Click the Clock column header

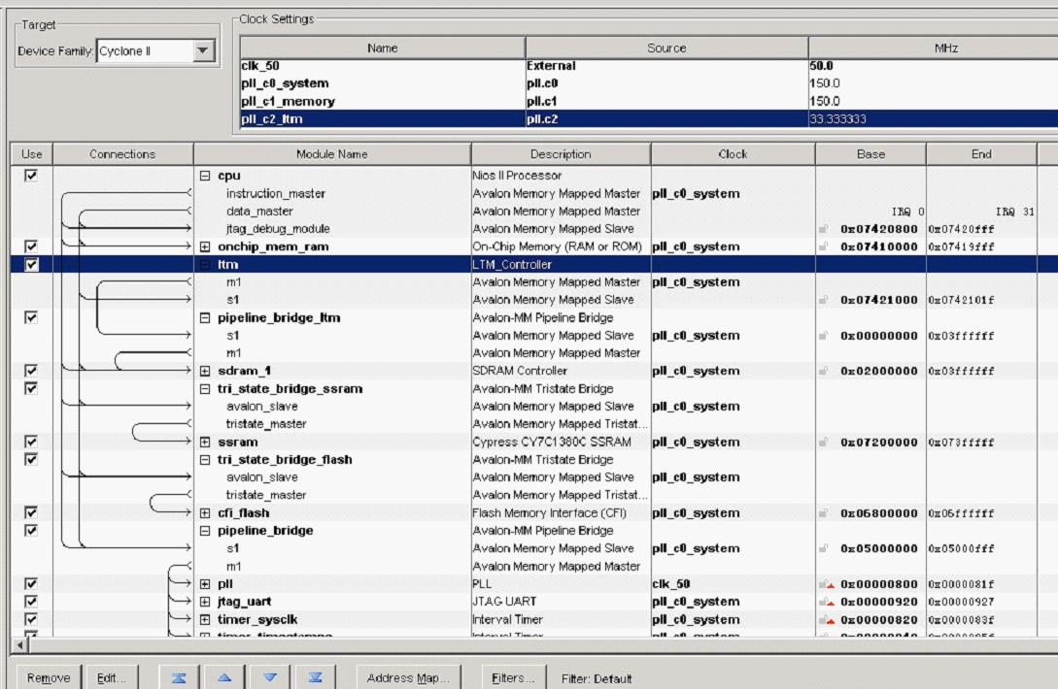733,153
